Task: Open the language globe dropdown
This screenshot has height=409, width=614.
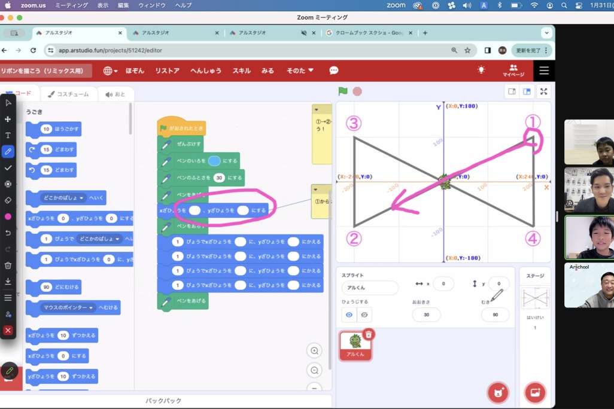Action: (110, 71)
